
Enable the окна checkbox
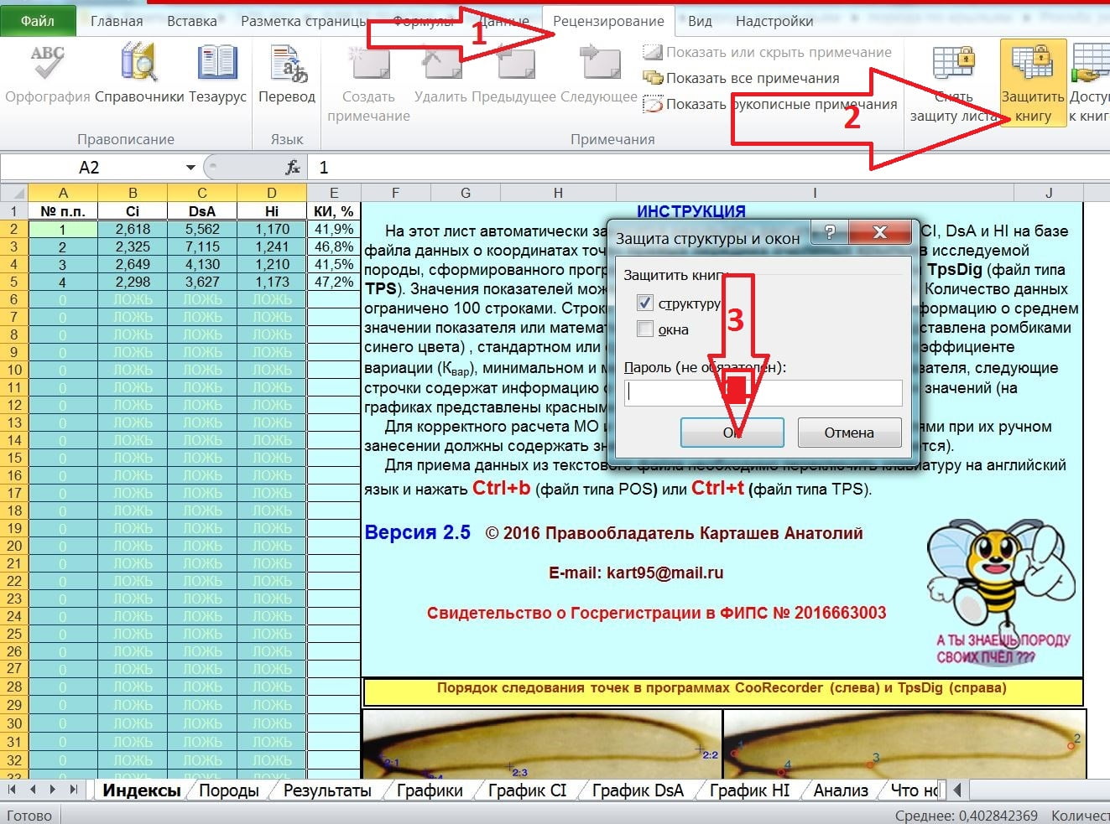click(x=645, y=329)
